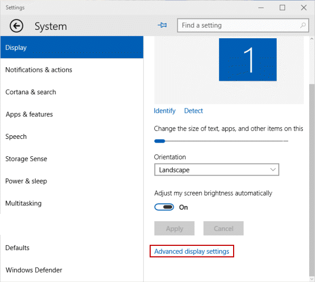This screenshot has width=315, height=282.
Task: Open Windows Defender settings
Action: pos(34,270)
